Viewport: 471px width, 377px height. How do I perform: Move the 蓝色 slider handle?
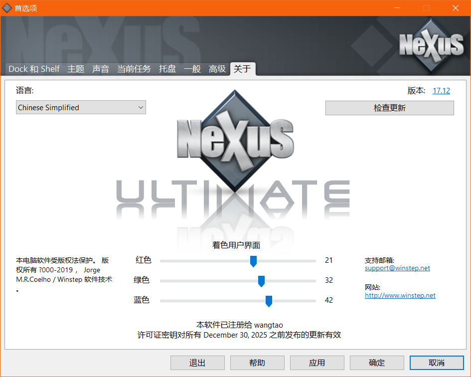(x=269, y=301)
